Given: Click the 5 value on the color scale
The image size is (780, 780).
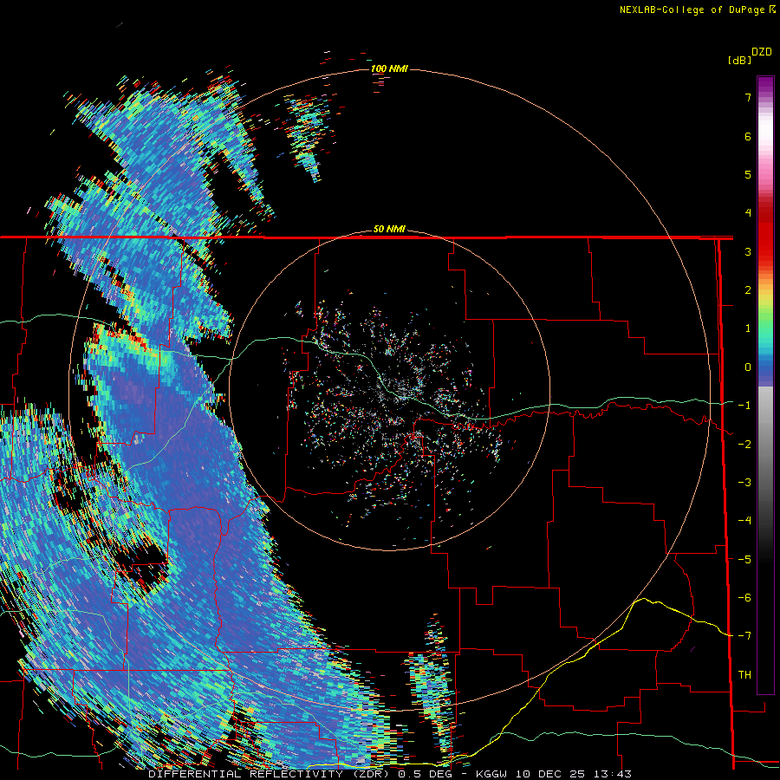Looking at the screenshot, I should point(748,174).
